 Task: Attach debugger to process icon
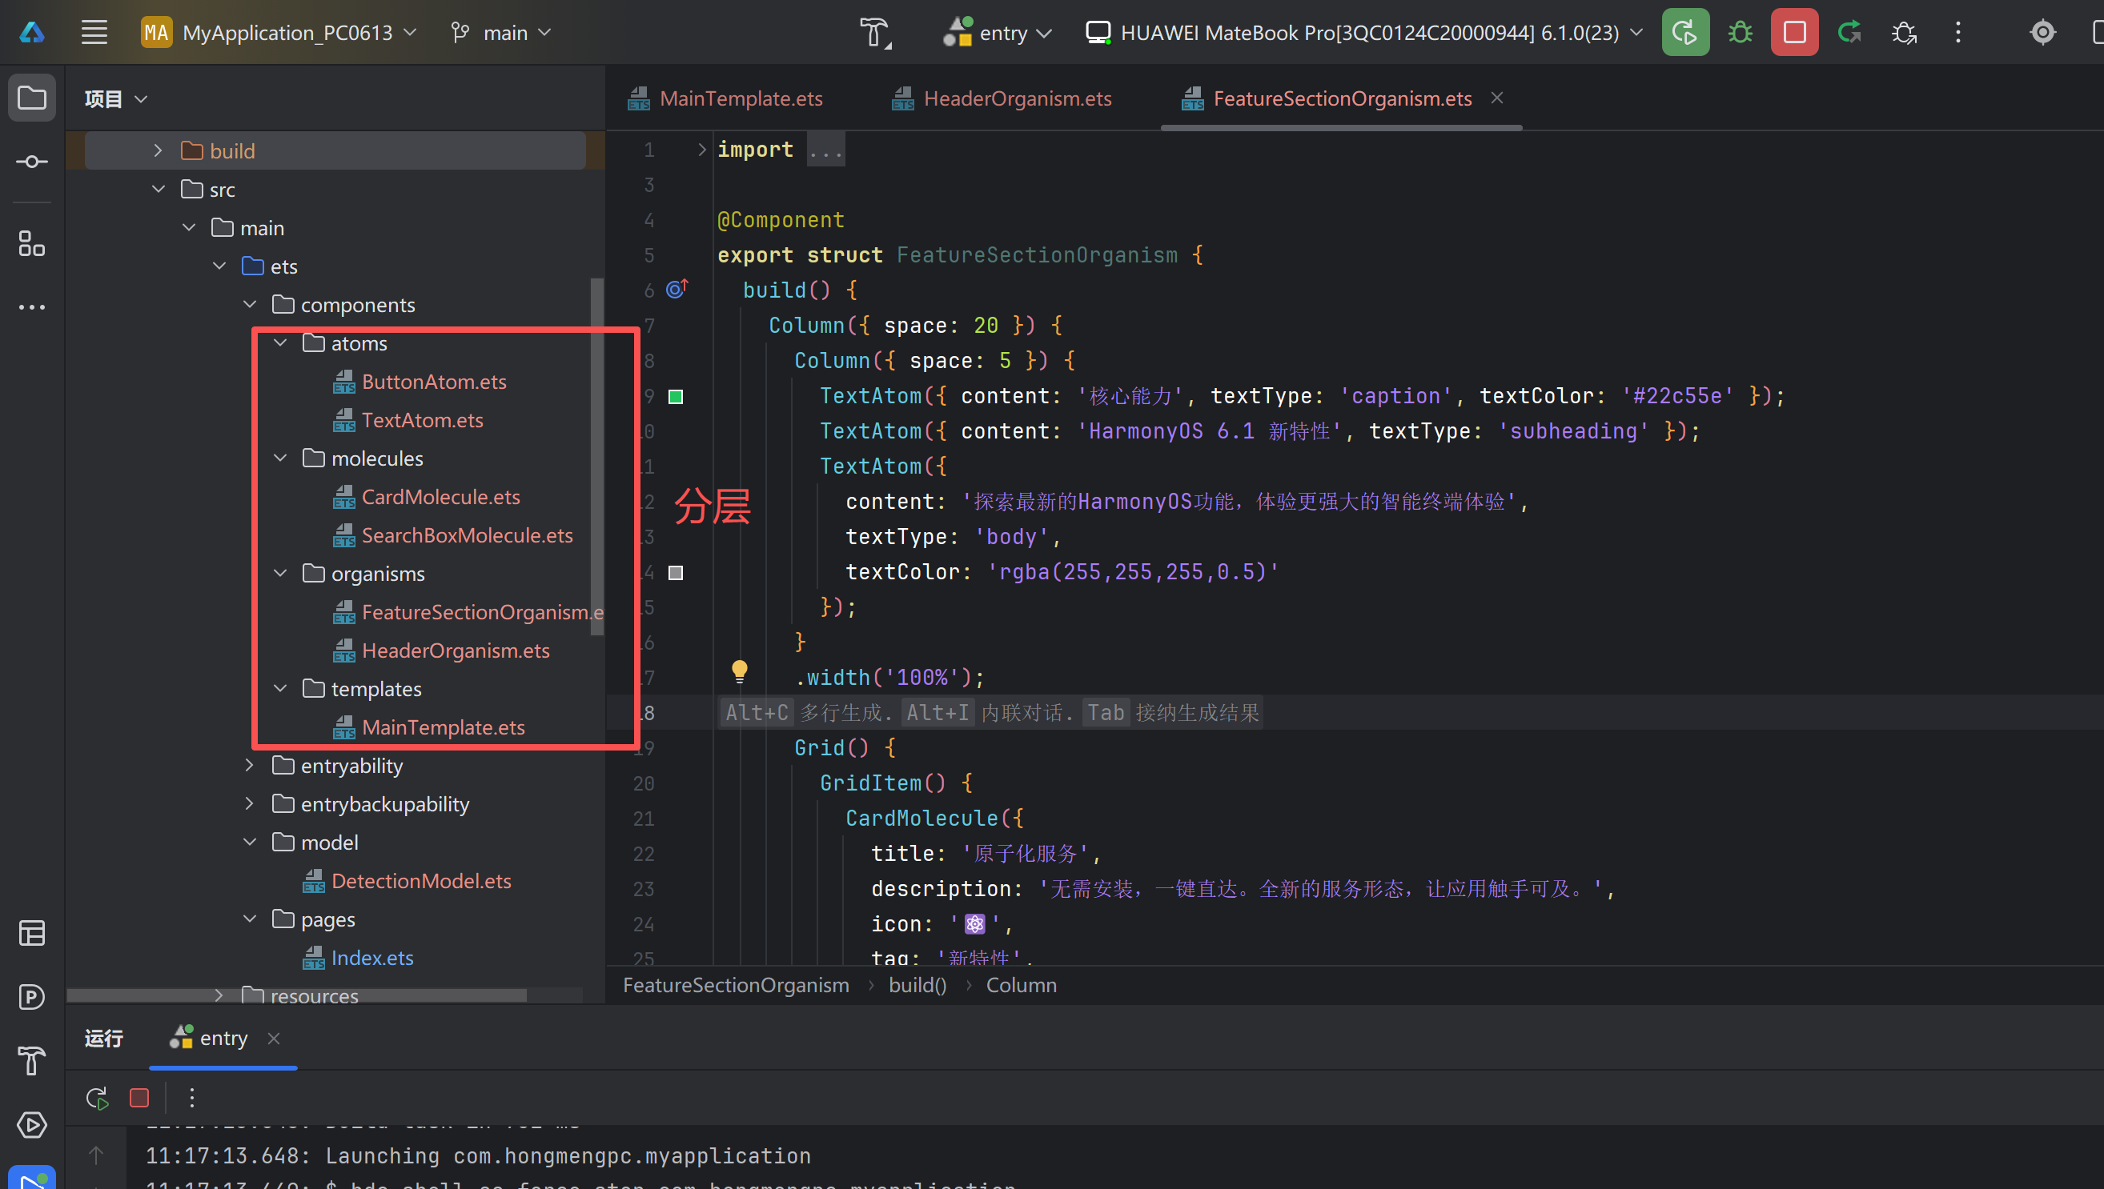(1904, 33)
